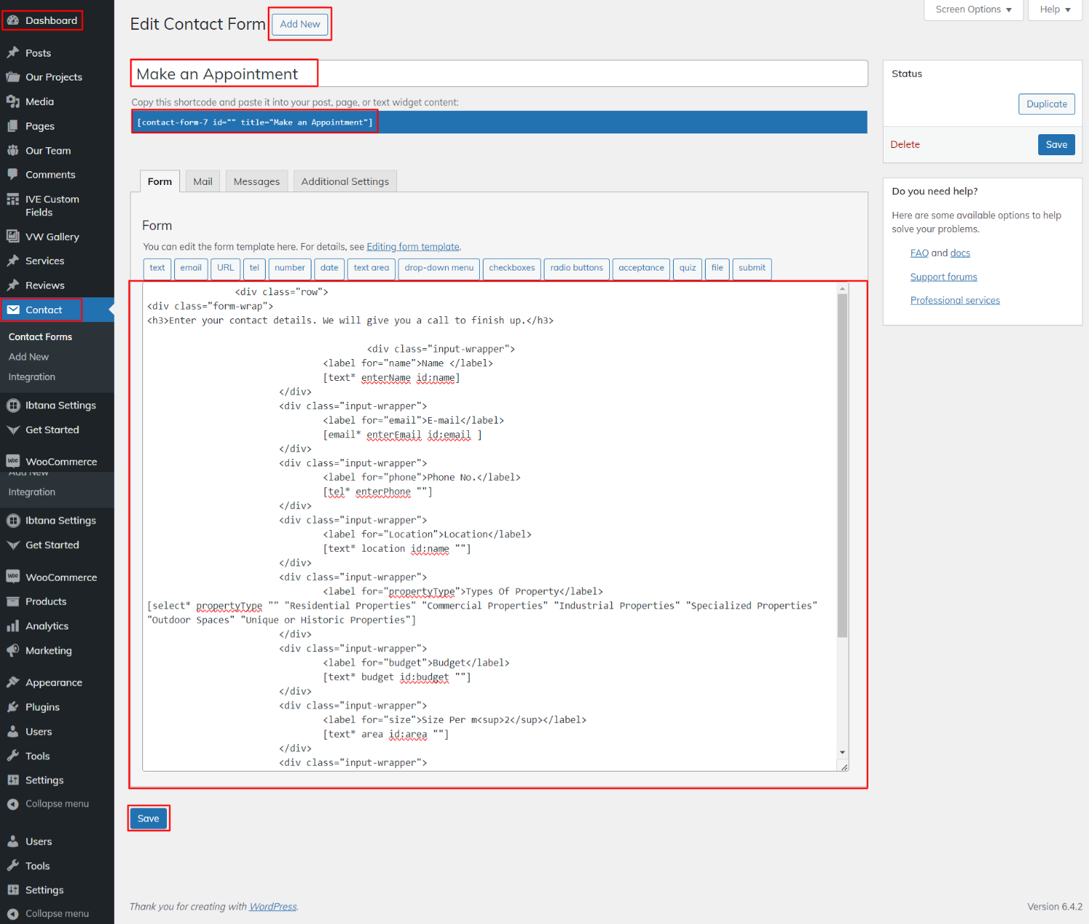The width and height of the screenshot is (1089, 924).
Task: Click the form editor vertical scrollbar
Action: point(842,464)
